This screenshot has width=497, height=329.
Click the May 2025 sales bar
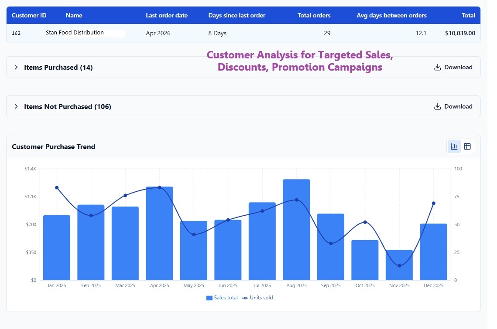coord(194,251)
